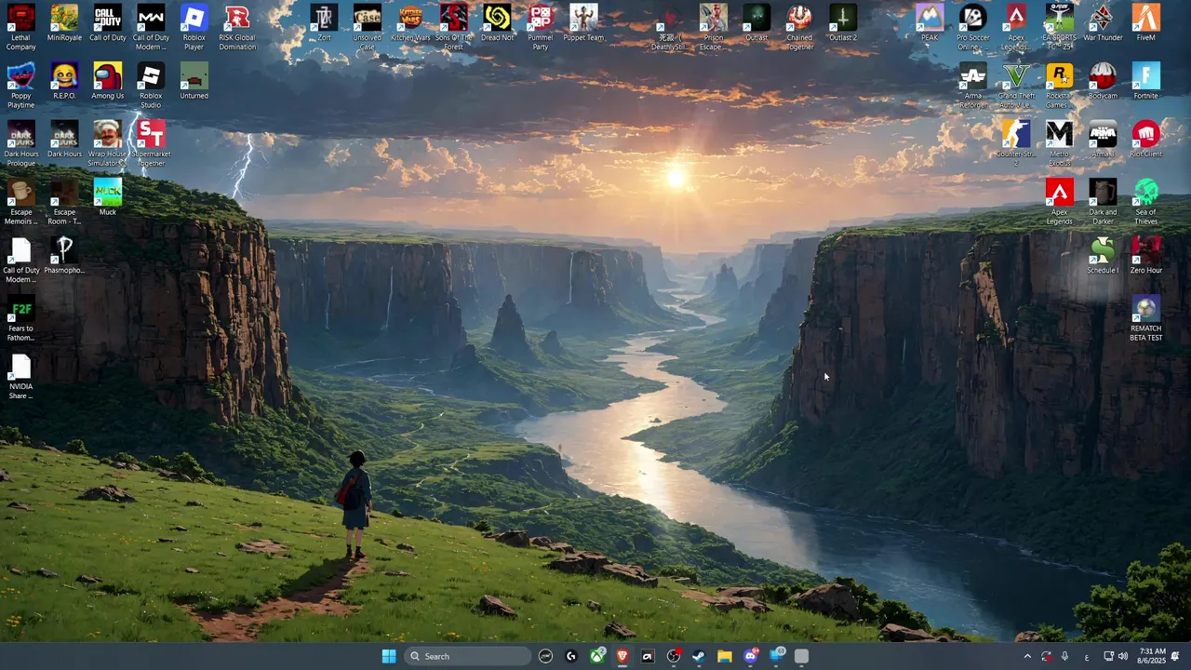This screenshot has height=670, width=1191.
Task: Select the REMATCH BETA TEST icon
Action: coord(1145,317)
